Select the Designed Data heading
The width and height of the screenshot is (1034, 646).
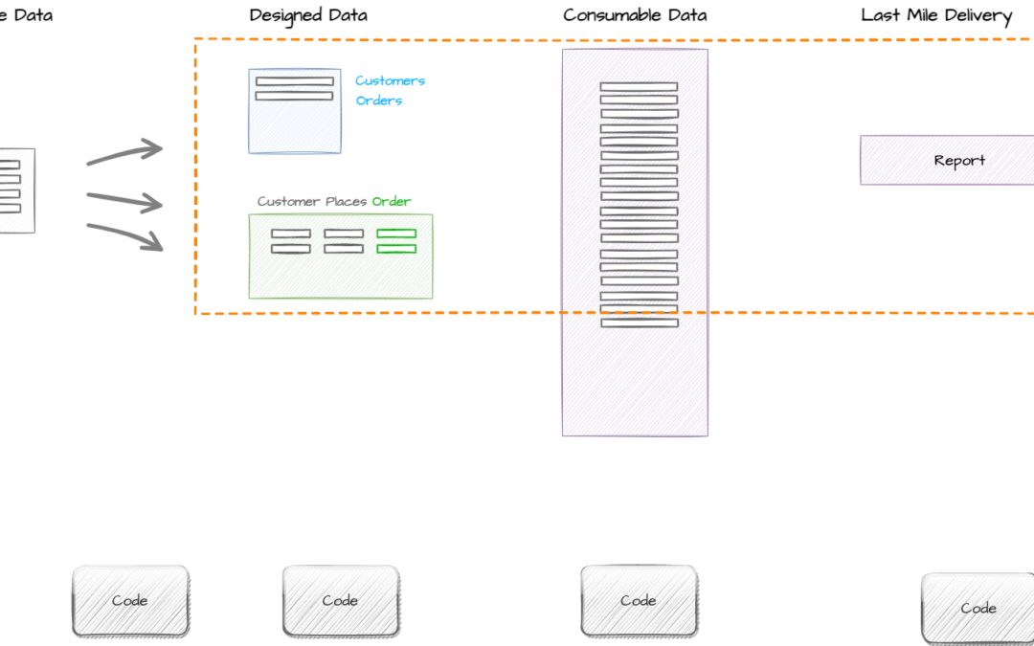click(x=307, y=15)
